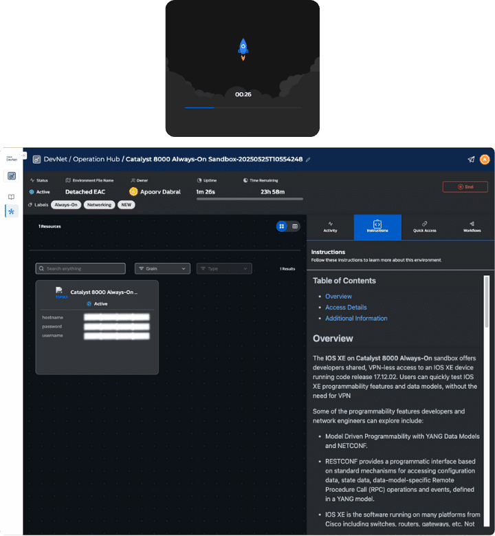Open the Grain filter dropdown
Image resolution: width=495 pixels, height=536 pixels.
tap(162, 268)
